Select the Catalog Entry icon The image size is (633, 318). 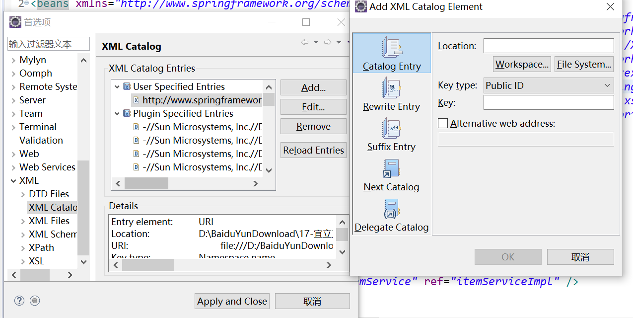point(392,48)
